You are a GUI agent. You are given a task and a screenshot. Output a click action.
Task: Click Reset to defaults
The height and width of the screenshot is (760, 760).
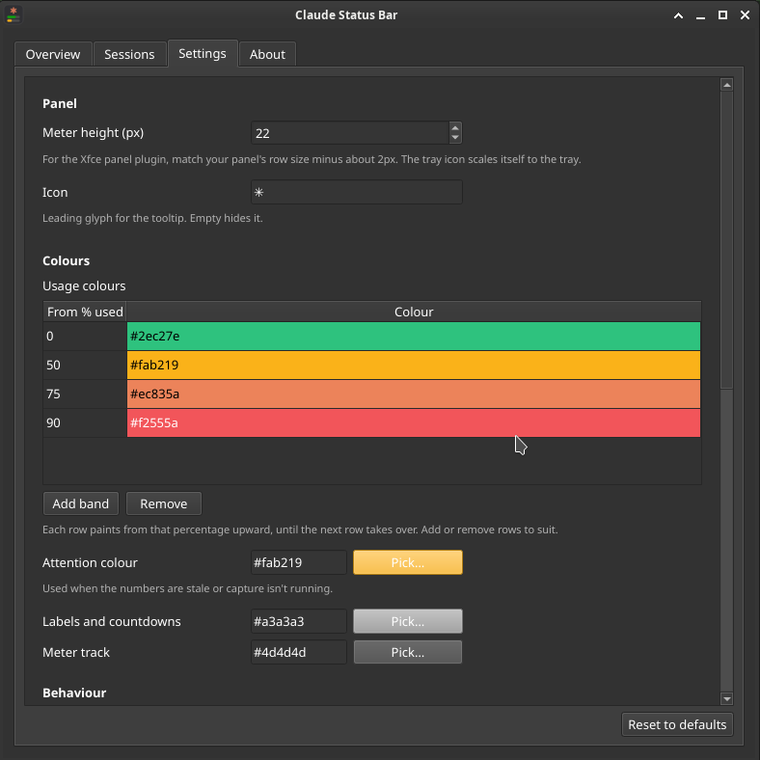(677, 724)
